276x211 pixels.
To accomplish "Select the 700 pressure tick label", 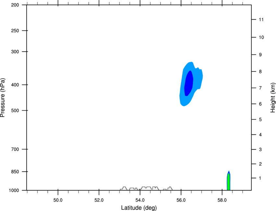I will [15, 149].
